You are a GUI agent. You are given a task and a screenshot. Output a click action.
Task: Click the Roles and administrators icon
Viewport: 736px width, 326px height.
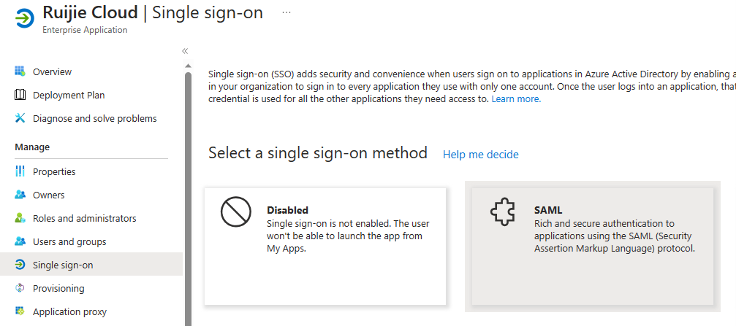(20, 218)
